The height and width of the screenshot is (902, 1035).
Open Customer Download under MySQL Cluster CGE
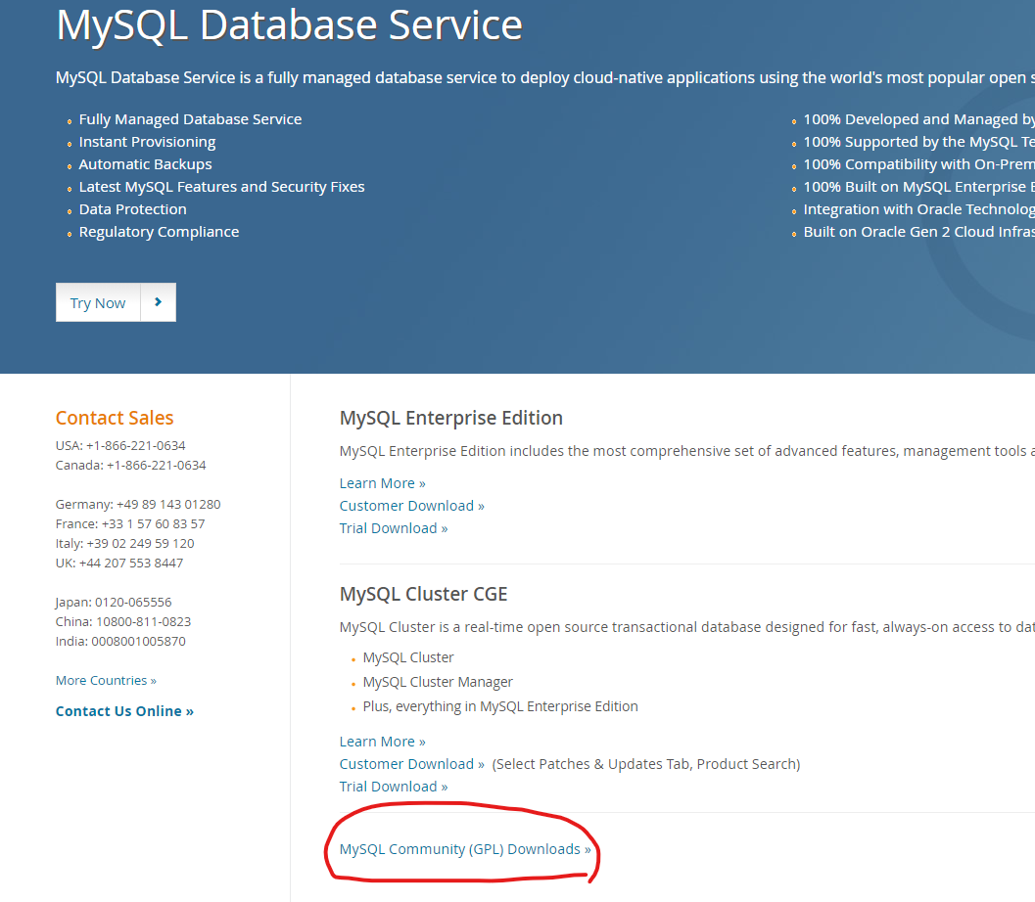[x=412, y=764]
